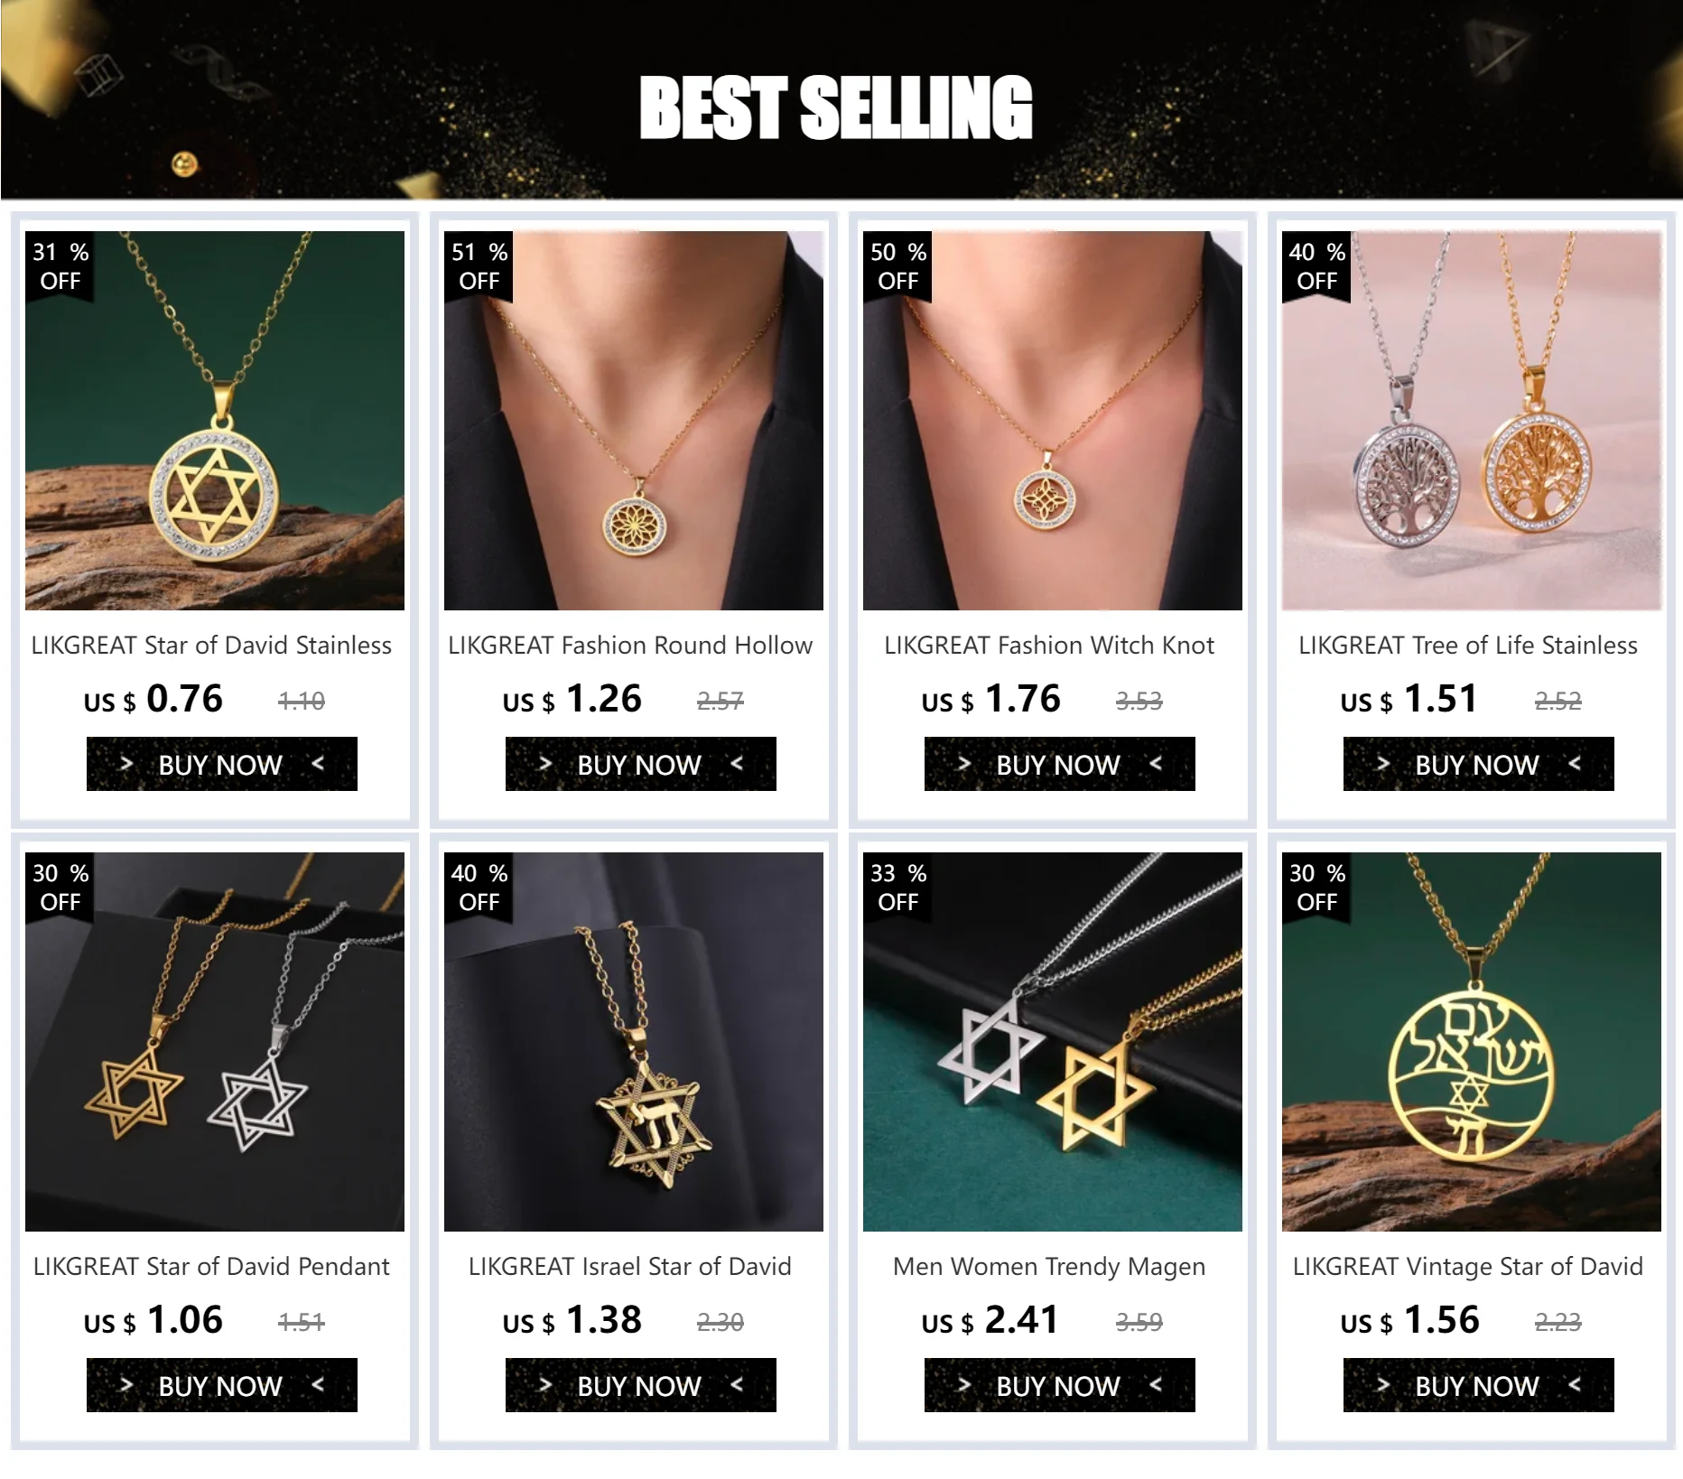Open the LIKGREAT Star of David Stainless title

coord(211,645)
